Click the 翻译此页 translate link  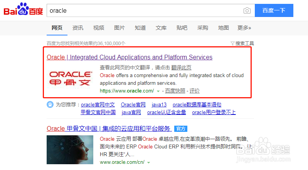coord(181,67)
